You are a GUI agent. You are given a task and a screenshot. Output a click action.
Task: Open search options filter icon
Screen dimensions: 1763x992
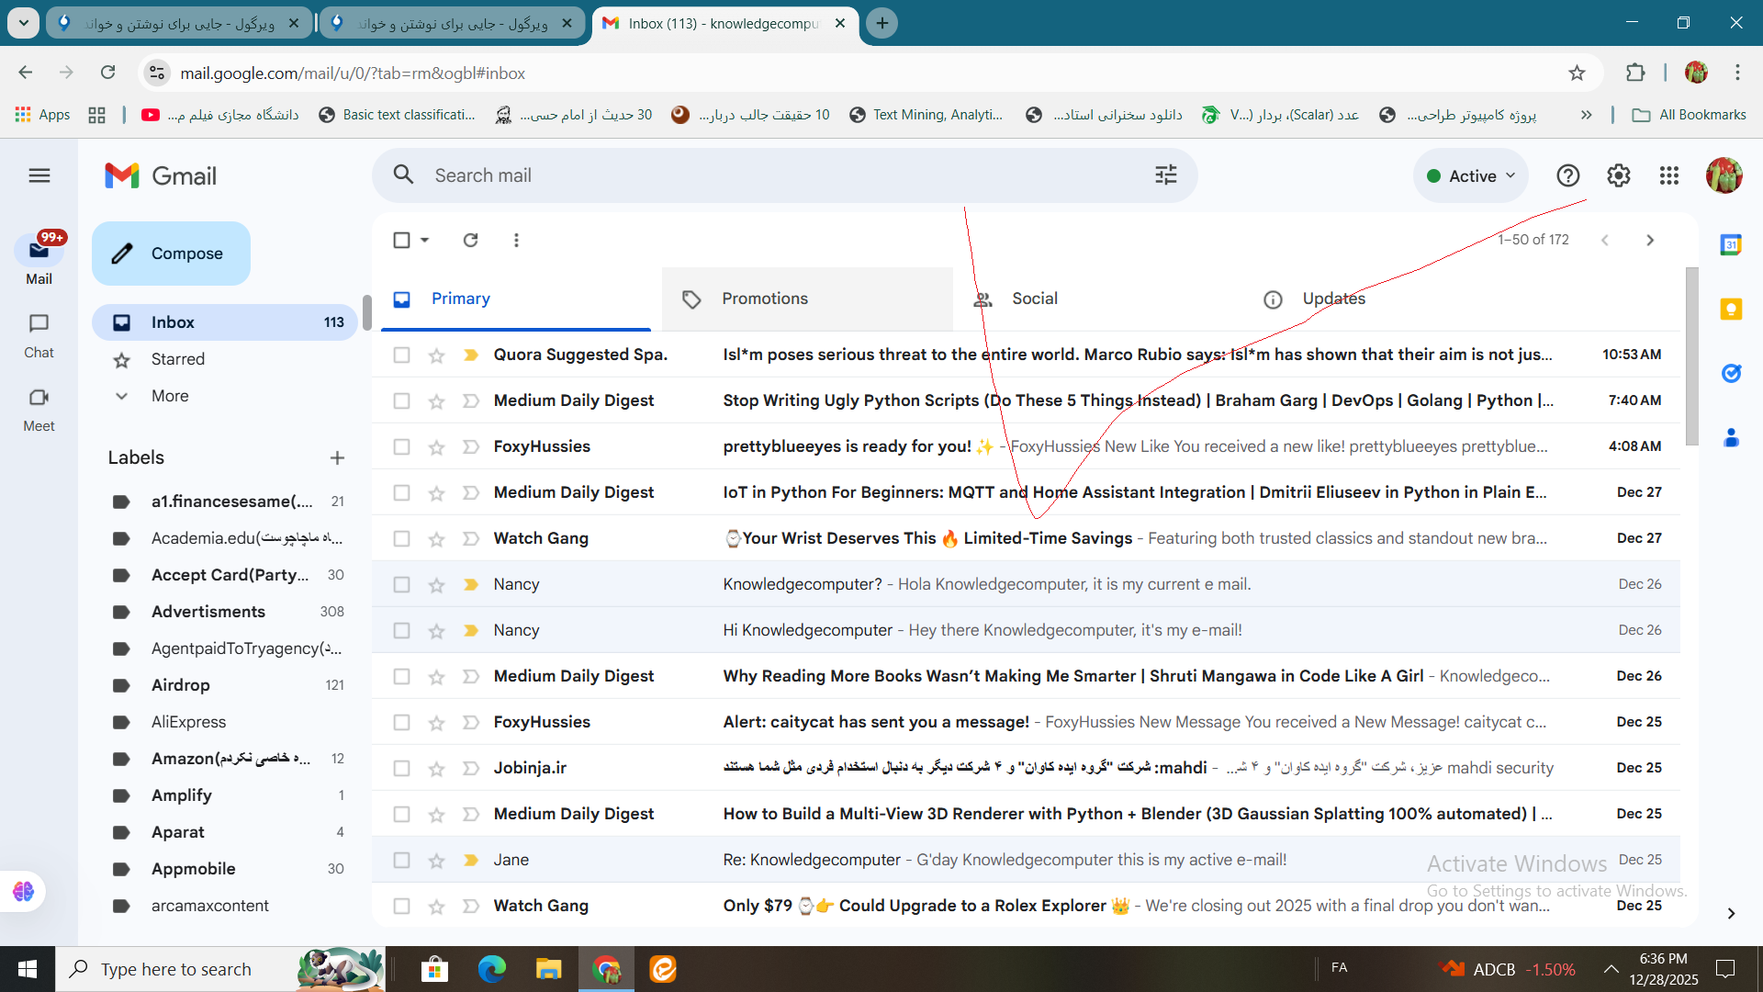[1165, 175]
